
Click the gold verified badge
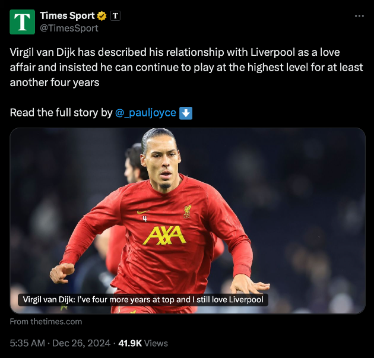click(103, 16)
